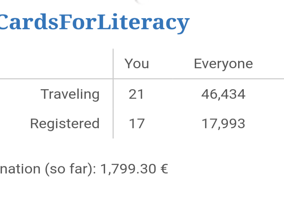
Task: Click the 'Literacy' part of the blue title
Action: [x=144, y=23]
